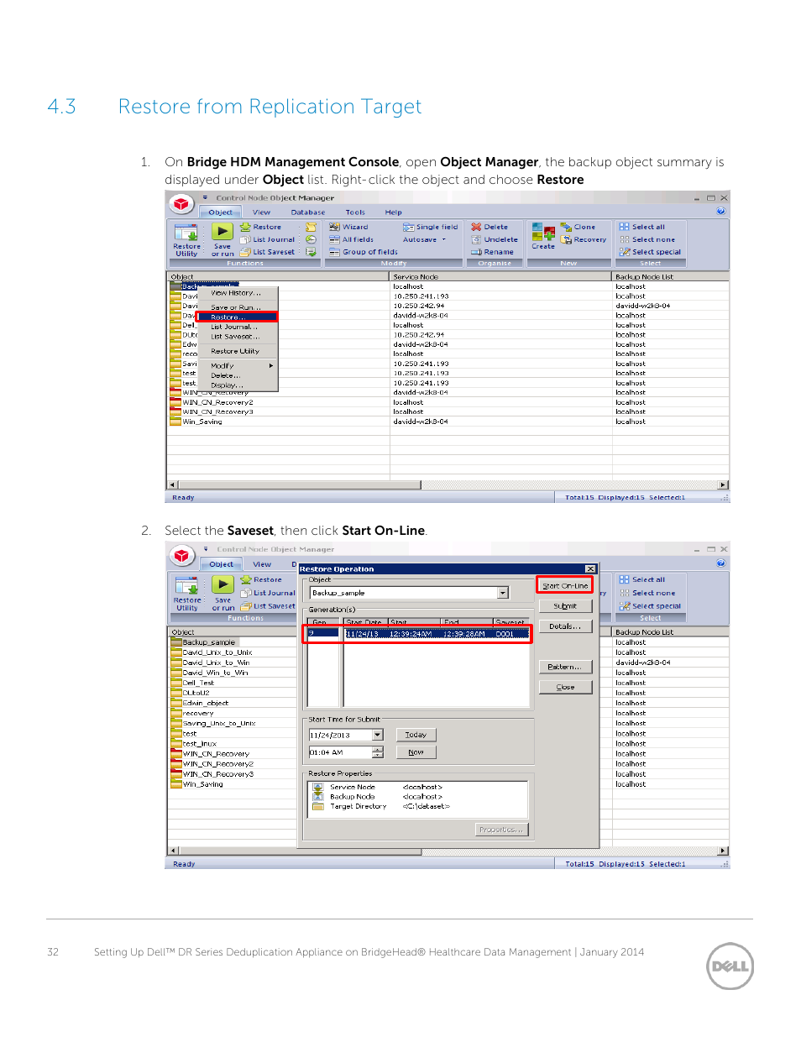Click the Target Directory folder in Restore Properties
The image size is (801, 1037).
click(318, 806)
